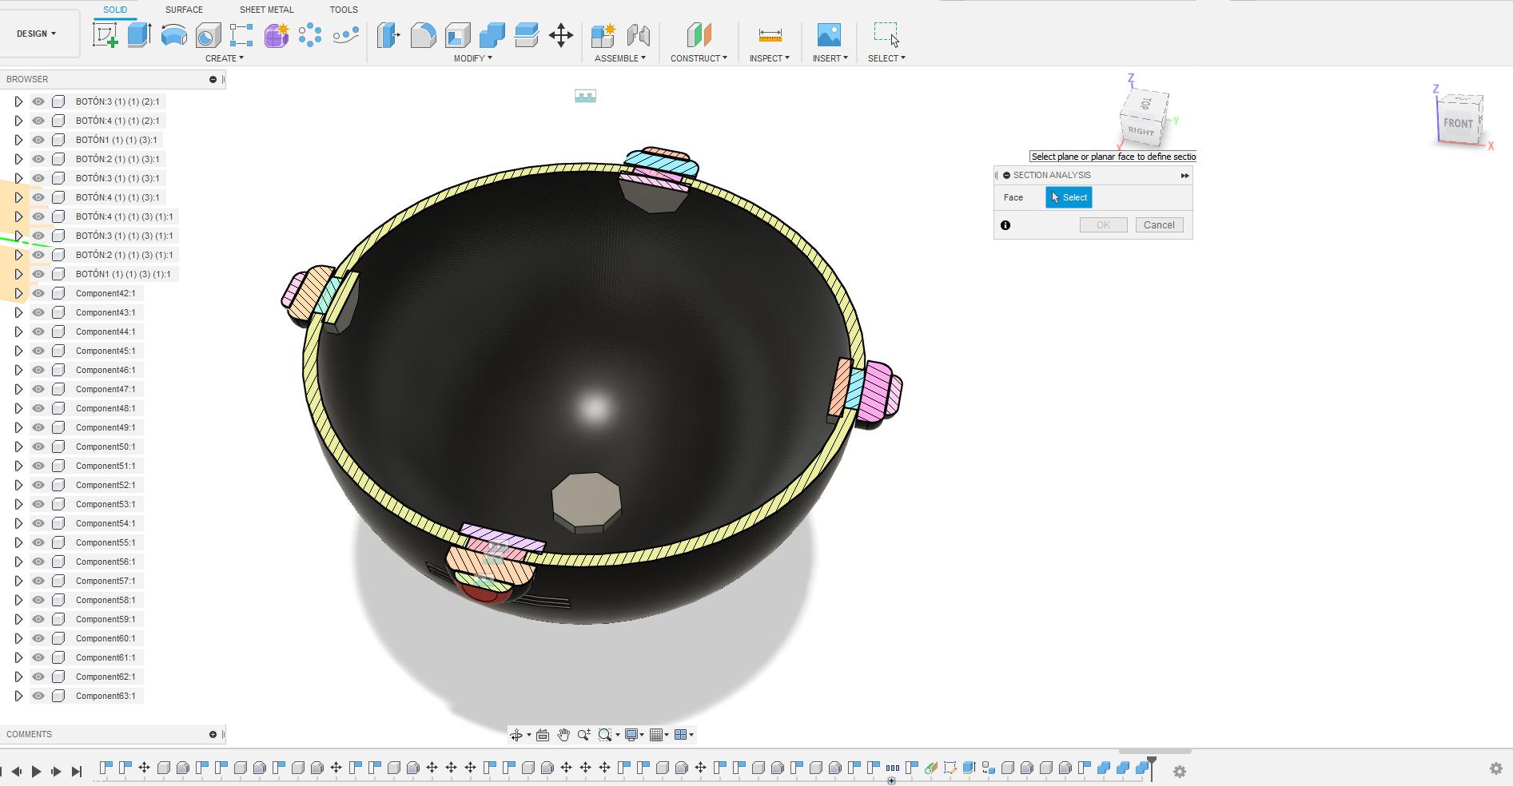This screenshot has width=1513, height=786.
Task: Expand the Component43:1 tree node
Action: tap(18, 312)
